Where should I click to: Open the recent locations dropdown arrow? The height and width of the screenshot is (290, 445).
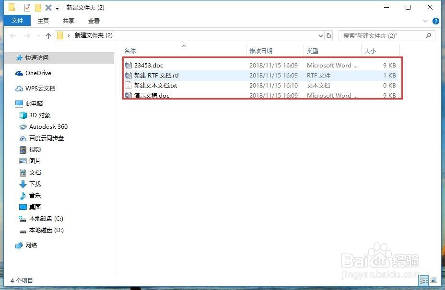38,36
